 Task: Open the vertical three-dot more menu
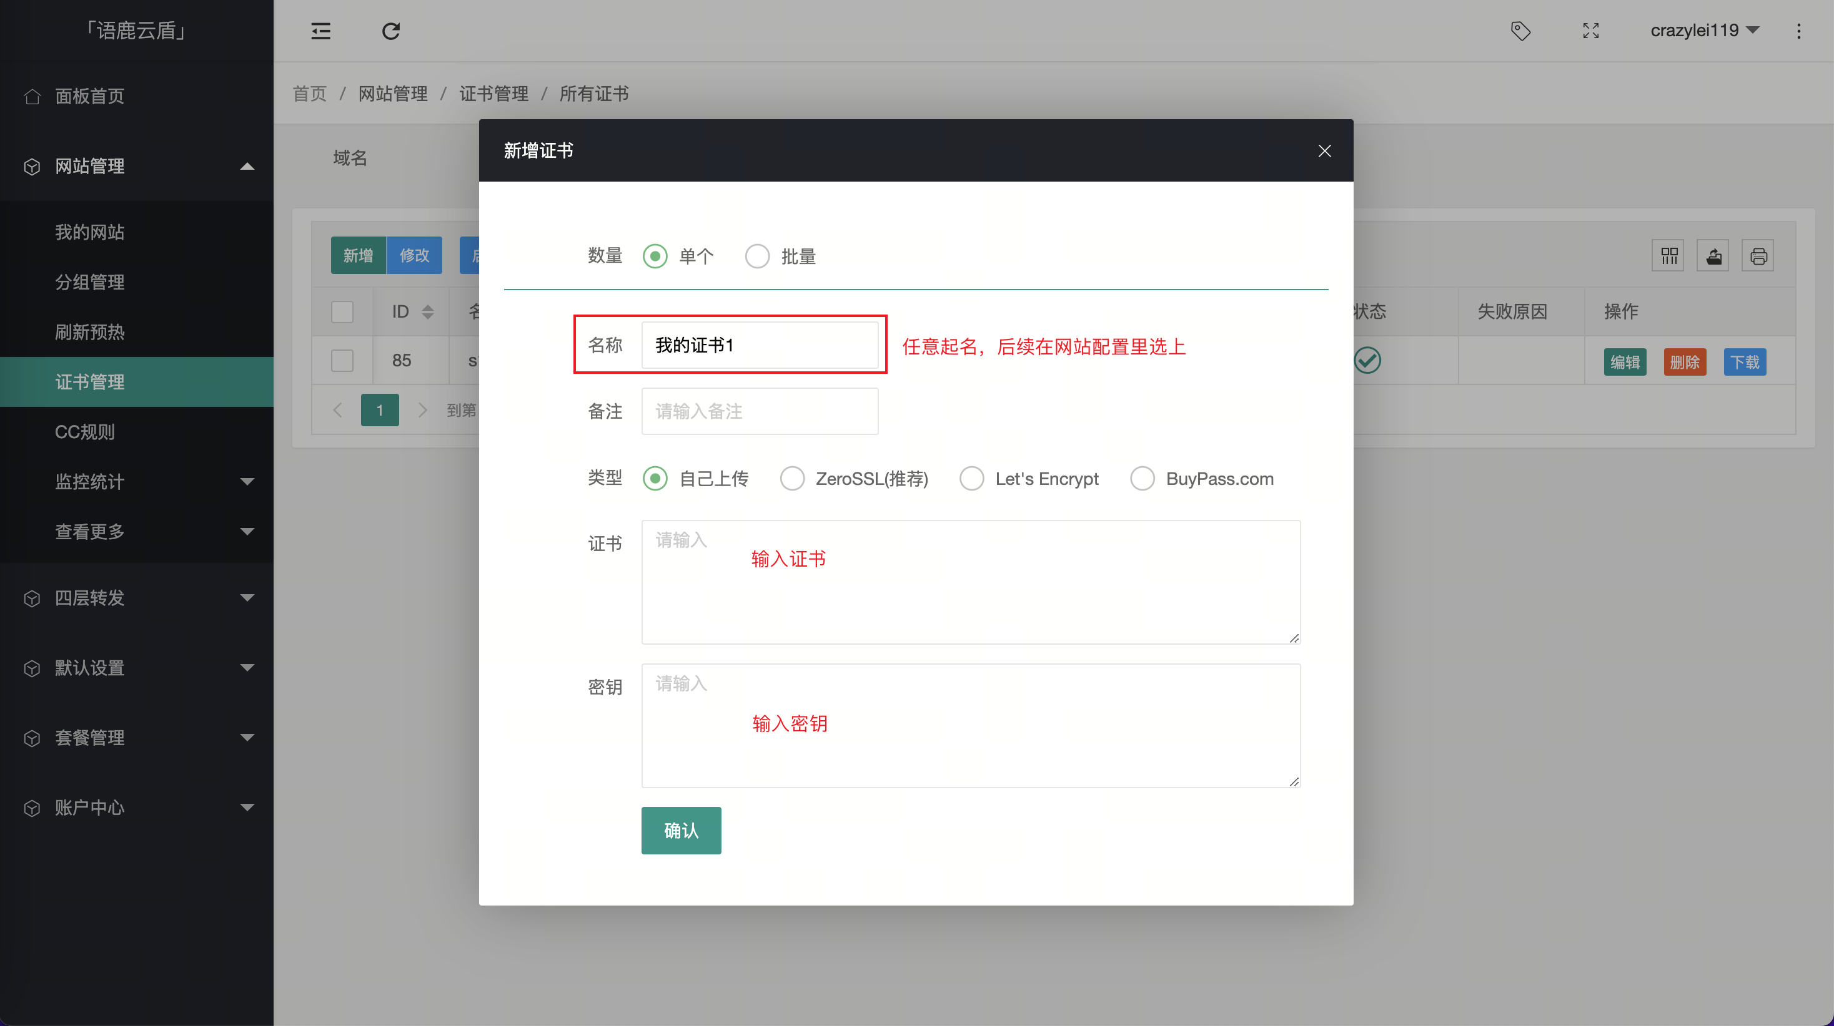1798,31
